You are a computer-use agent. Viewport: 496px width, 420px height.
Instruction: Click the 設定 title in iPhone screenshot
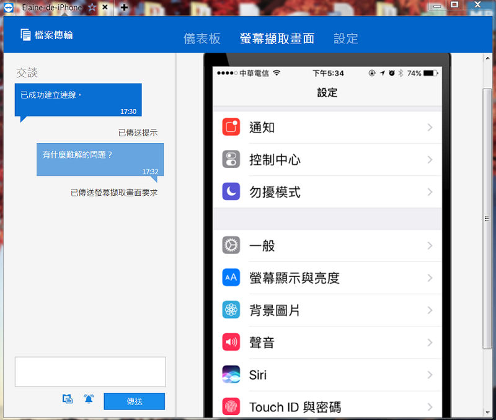pyautogui.click(x=327, y=92)
